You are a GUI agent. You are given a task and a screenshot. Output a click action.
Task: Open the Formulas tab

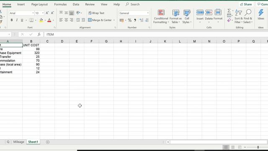coord(60,4)
